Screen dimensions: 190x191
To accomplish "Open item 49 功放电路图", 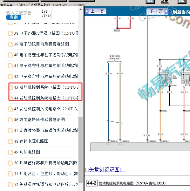I will tap(27, 152).
